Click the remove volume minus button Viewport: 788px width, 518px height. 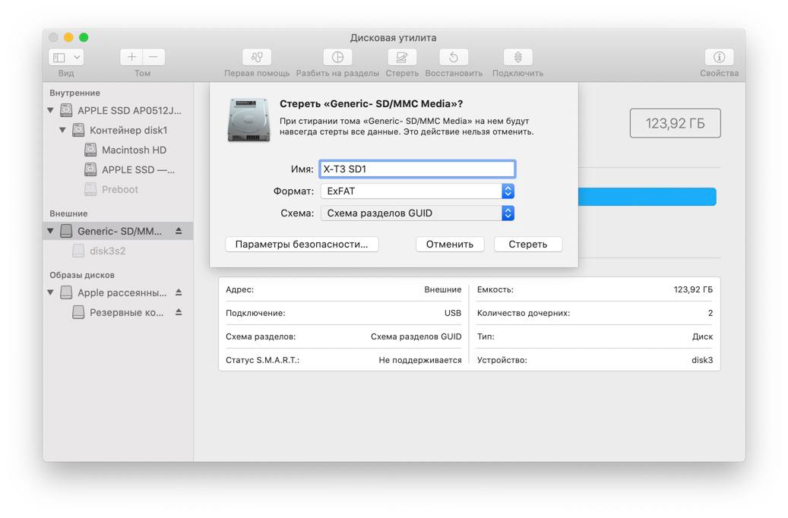(x=153, y=57)
